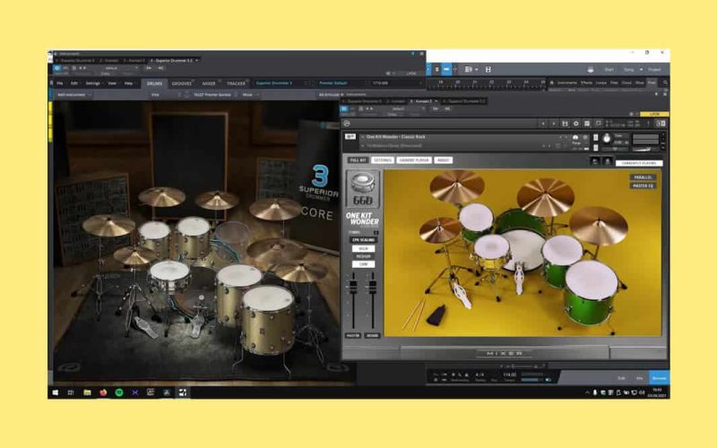Select MEDIUM CPU scaling option
717x448 pixels.
[x=363, y=256]
